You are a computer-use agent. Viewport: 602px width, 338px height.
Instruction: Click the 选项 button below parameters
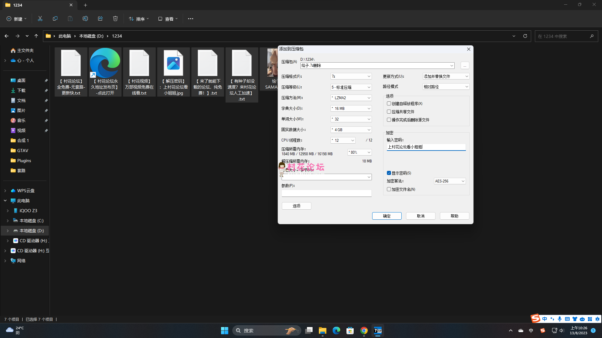click(x=296, y=206)
